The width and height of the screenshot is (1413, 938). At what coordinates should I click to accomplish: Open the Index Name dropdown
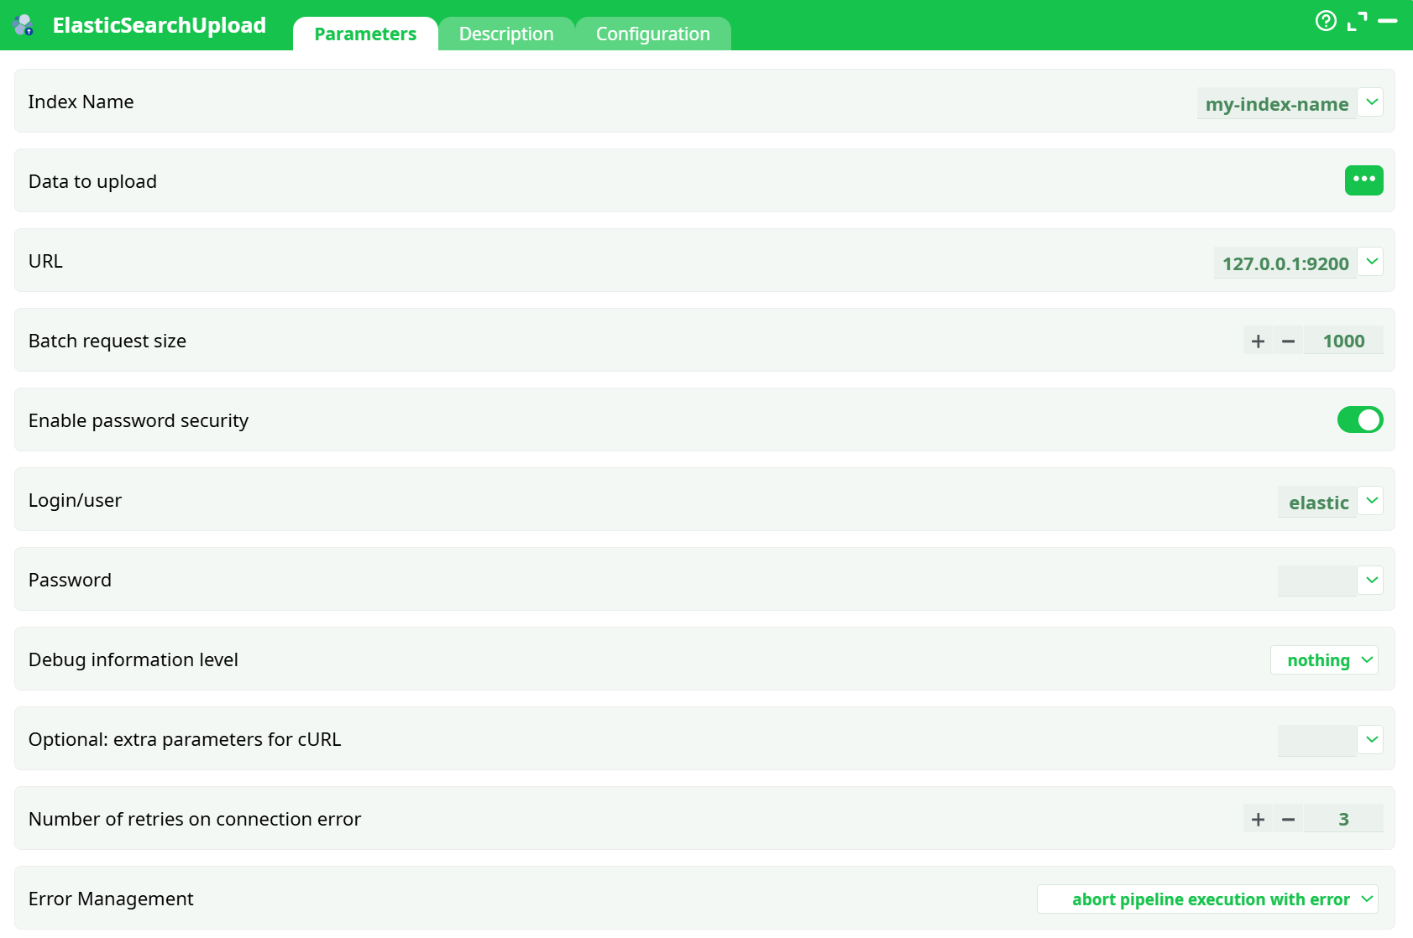tap(1372, 102)
